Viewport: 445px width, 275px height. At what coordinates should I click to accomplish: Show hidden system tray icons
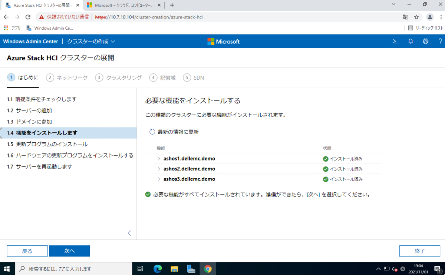pyautogui.click(x=378, y=269)
